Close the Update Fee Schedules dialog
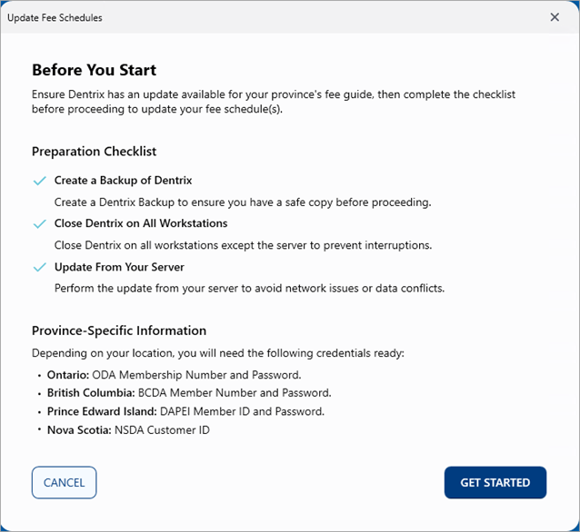The image size is (580, 532). [x=555, y=17]
